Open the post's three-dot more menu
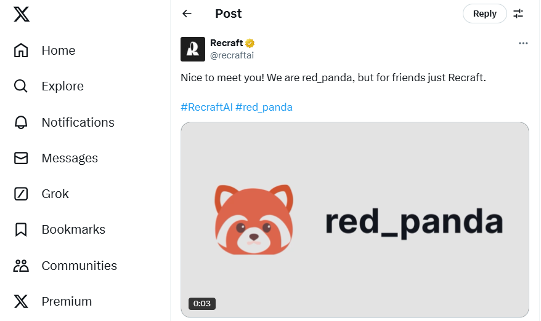The height and width of the screenshot is (321, 541). point(523,43)
